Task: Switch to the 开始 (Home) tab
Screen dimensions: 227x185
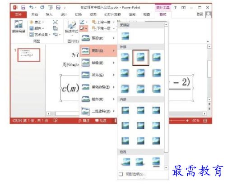Action: [x=35, y=14]
